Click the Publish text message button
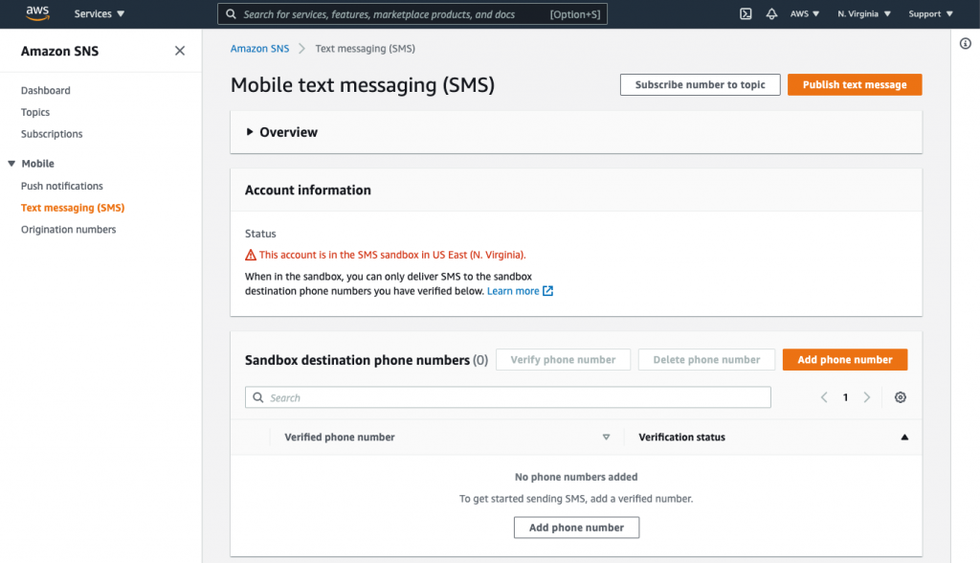This screenshot has height=563, width=980. point(854,84)
